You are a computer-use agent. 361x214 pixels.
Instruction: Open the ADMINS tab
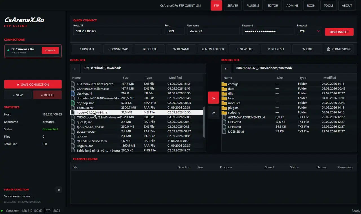(x=292, y=6)
